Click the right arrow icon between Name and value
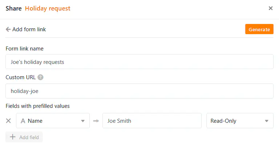Screen dimensions: 279x146 coord(96,121)
